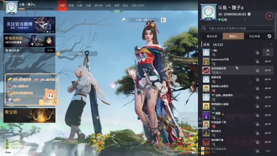Click the lock icon in the row below 然然姐的小迷弟

[x=223, y=114]
